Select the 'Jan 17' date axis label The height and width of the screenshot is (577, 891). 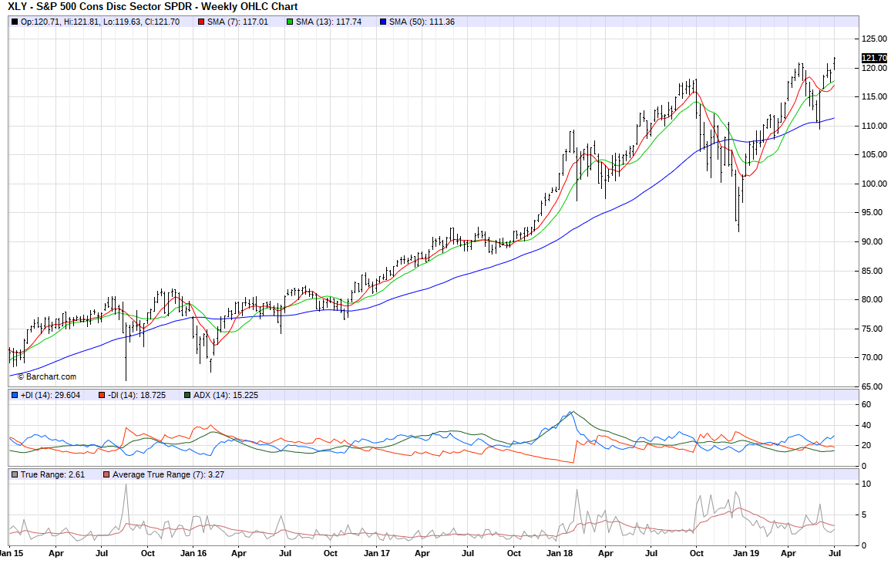pos(377,553)
